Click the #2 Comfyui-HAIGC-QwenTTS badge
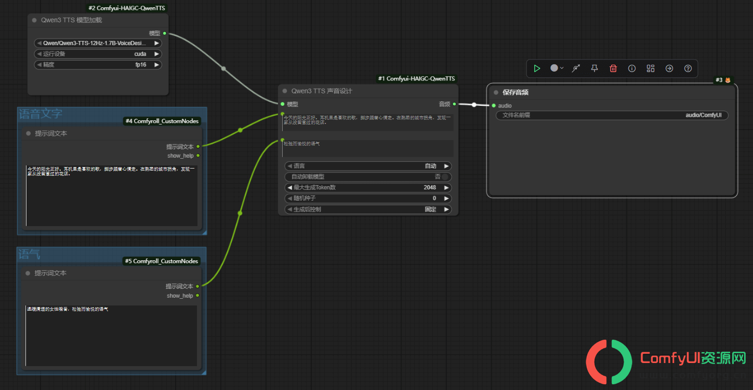Image resolution: width=753 pixels, height=390 pixels. pos(127,8)
